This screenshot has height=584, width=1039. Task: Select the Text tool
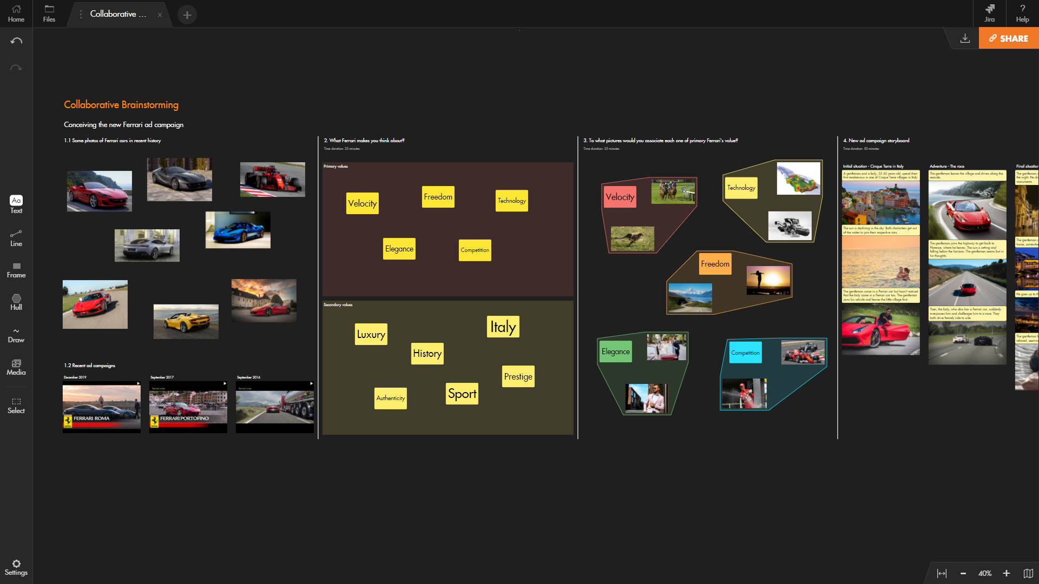click(x=16, y=204)
